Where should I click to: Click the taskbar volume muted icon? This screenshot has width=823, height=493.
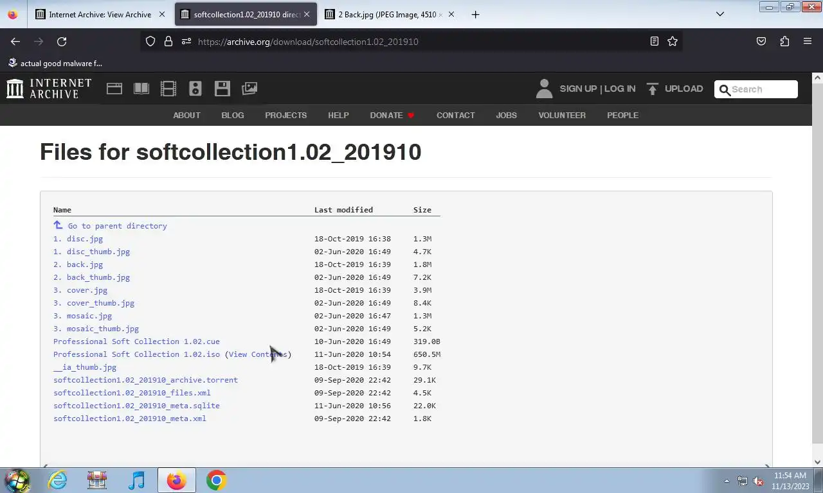coord(758,481)
